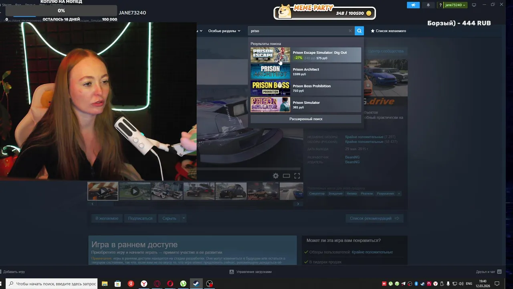Open OBS Studio on the taskbar

click(210, 283)
